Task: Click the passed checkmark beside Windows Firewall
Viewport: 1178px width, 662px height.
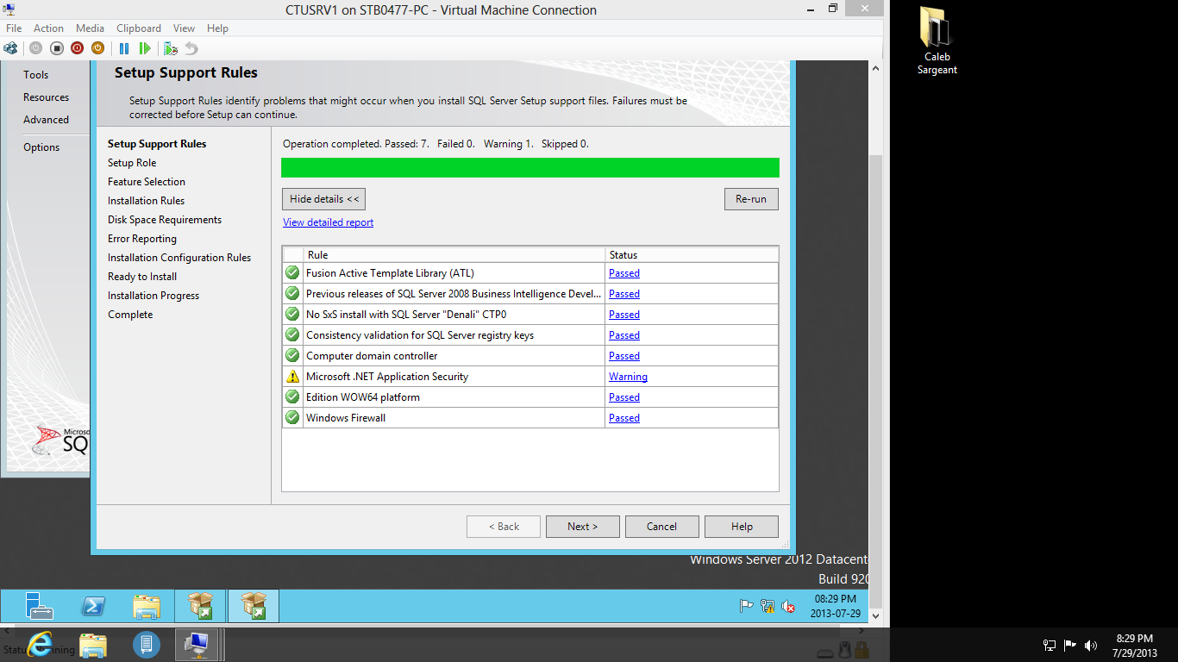Action: point(293,418)
